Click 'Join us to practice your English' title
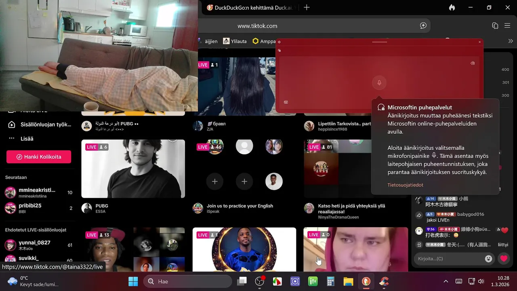 (240, 206)
